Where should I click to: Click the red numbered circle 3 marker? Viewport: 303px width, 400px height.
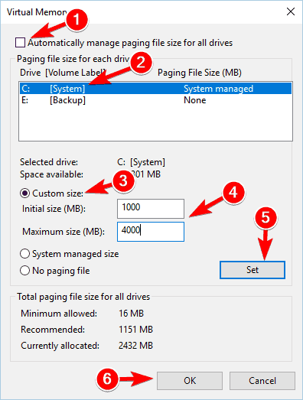pyautogui.click(x=123, y=180)
